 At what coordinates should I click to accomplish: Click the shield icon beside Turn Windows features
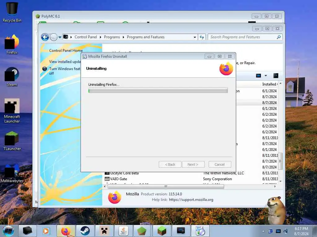[x=45, y=69]
